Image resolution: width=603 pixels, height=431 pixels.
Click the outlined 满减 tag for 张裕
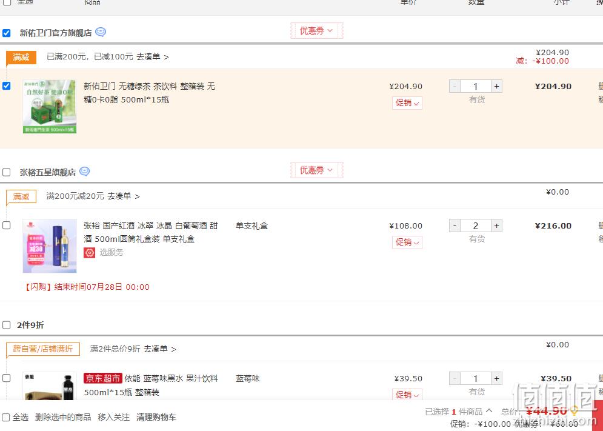pos(21,196)
